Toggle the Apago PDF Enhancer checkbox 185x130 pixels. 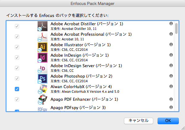(17, 100)
